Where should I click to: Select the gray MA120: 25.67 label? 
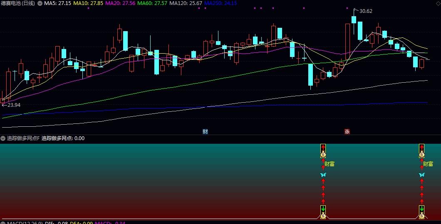click(x=186, y=3)
